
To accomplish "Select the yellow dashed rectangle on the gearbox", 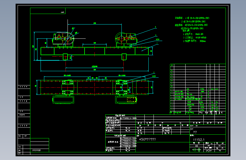I will (x=131, y=100).
